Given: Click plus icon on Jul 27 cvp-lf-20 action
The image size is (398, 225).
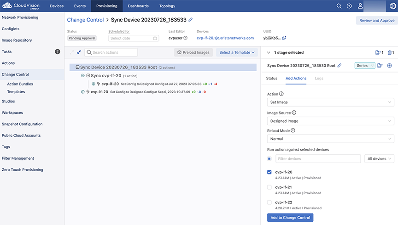Looking at the screenshot, I should [x=94, y=84].
